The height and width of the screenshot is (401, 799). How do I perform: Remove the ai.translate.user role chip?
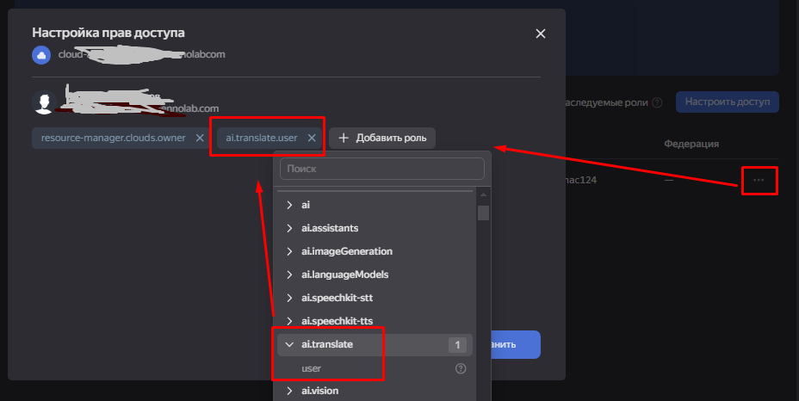[312, 138]
